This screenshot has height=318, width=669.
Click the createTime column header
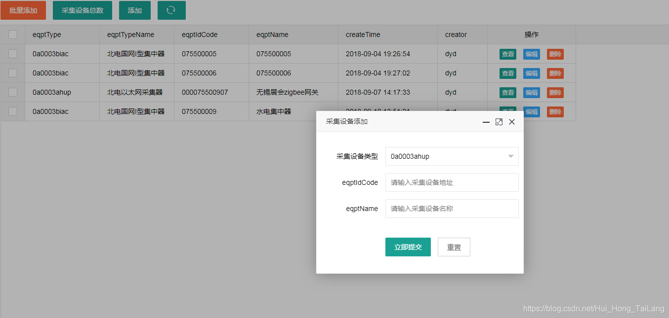pos(388,35)
